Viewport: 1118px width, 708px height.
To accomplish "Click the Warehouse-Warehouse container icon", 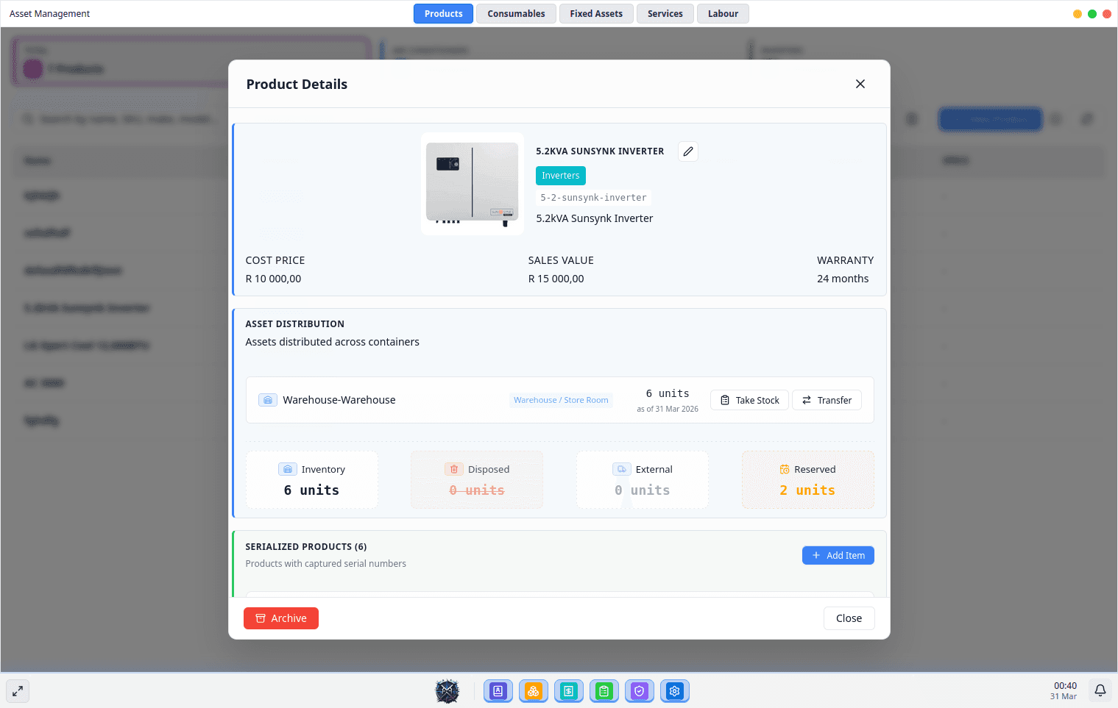I will pos(268,400).
